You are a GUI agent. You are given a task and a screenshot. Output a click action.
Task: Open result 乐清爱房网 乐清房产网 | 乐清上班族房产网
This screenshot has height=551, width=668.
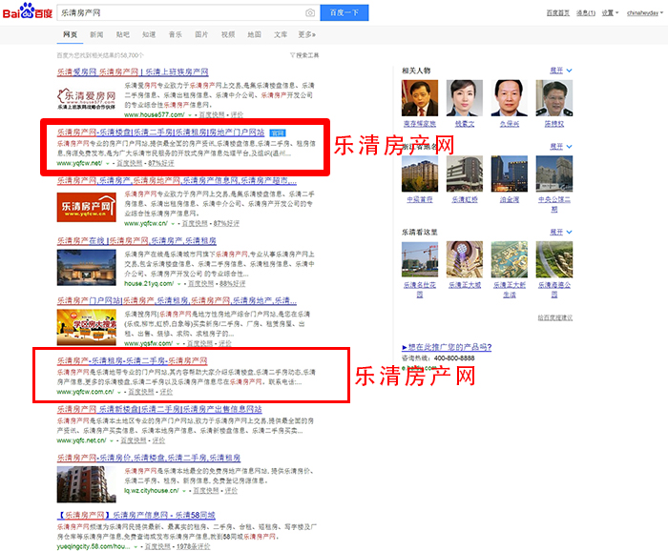[x=133, y=71]
